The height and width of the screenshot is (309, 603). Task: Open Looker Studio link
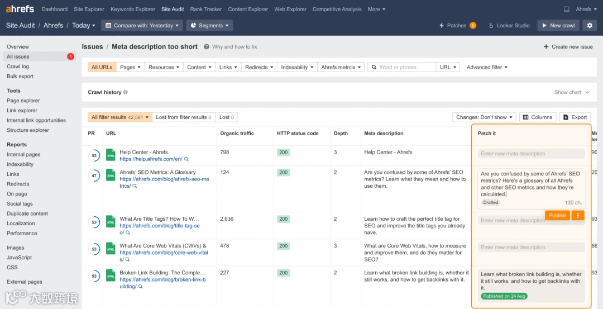[509, 25]
